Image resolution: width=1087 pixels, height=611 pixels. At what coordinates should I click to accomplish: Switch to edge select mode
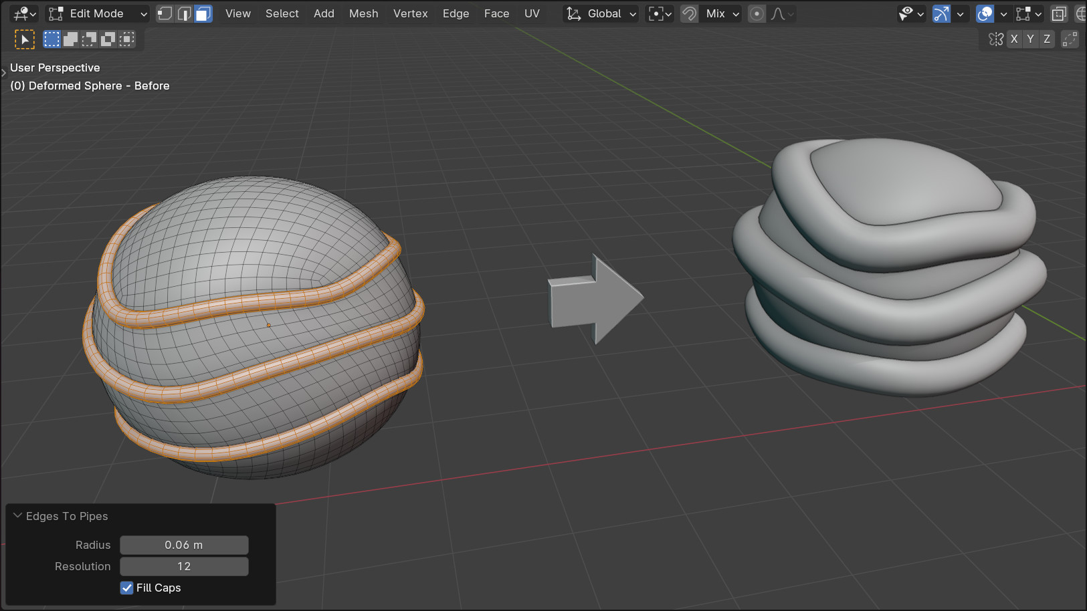(x=184, y=13)
